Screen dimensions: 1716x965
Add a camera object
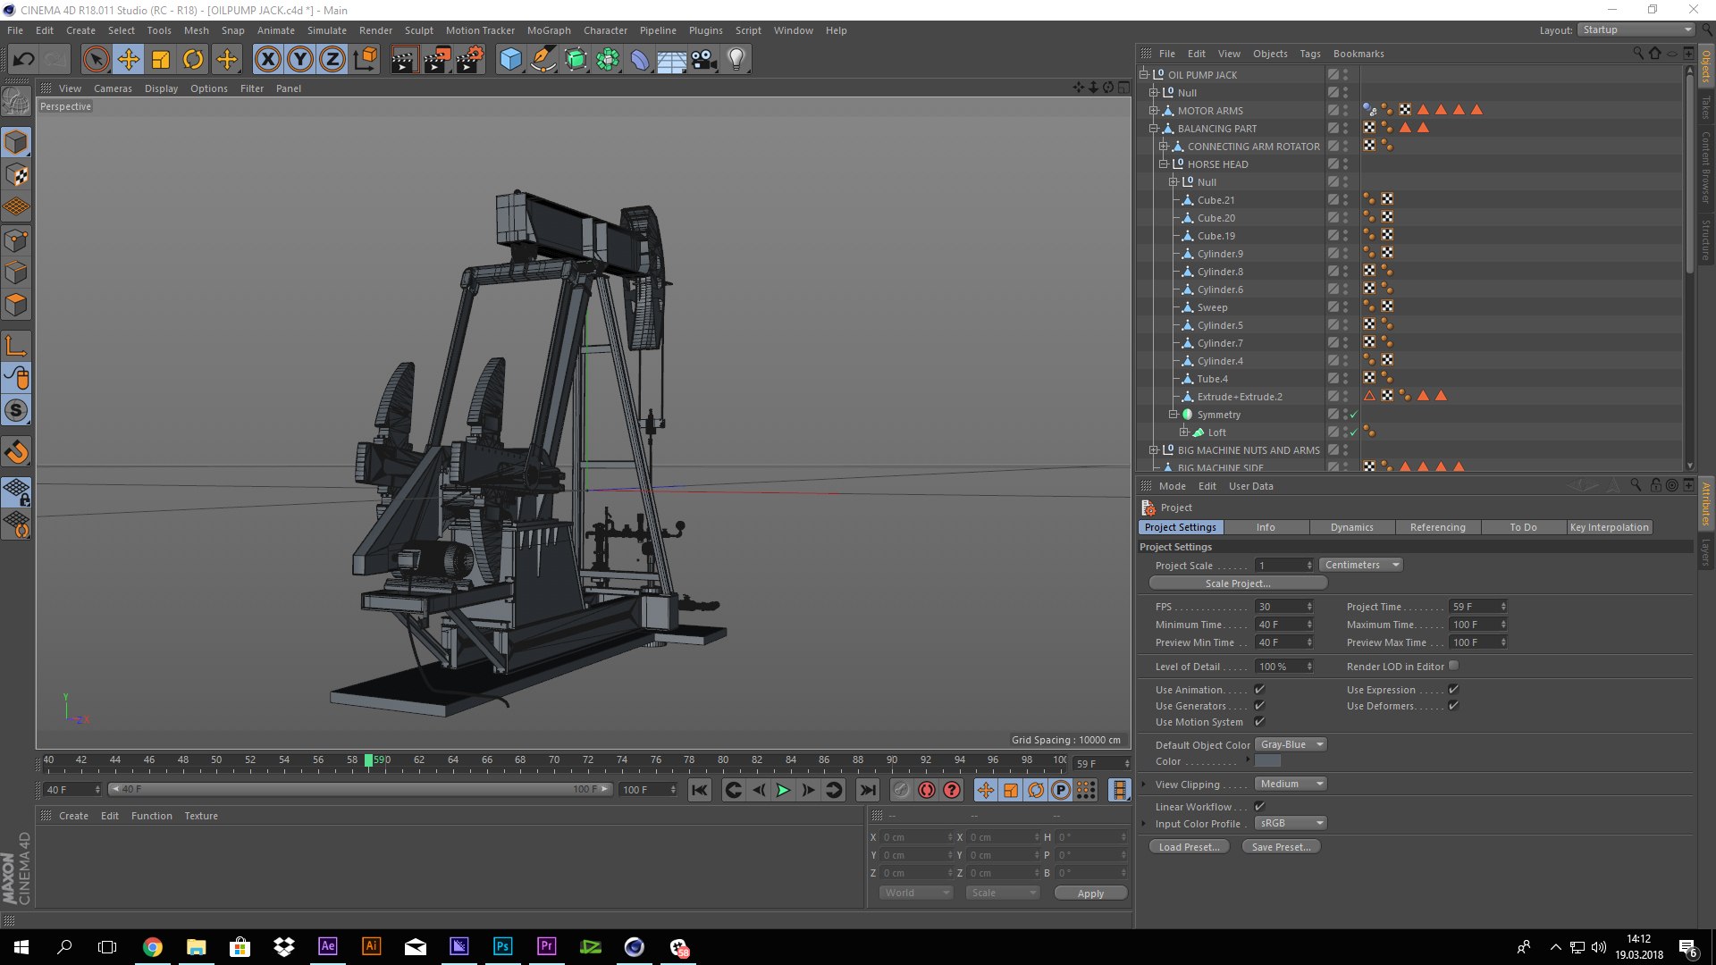point(704,60)
